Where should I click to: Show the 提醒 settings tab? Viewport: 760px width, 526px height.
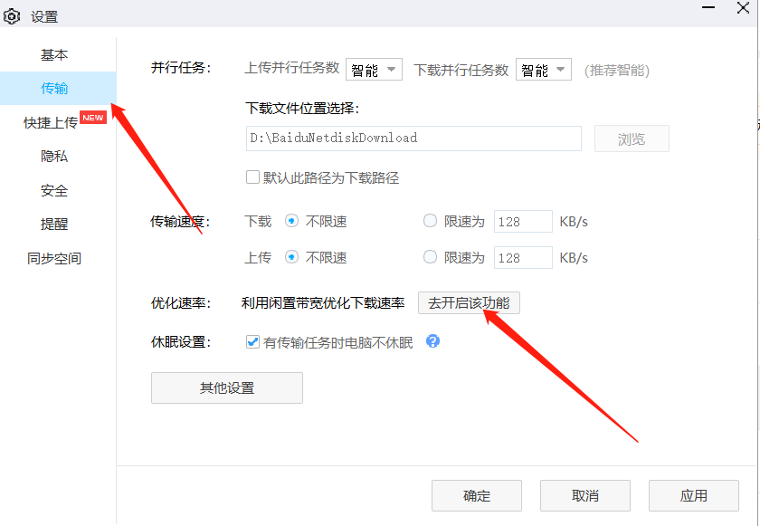[x=54, y=224]
